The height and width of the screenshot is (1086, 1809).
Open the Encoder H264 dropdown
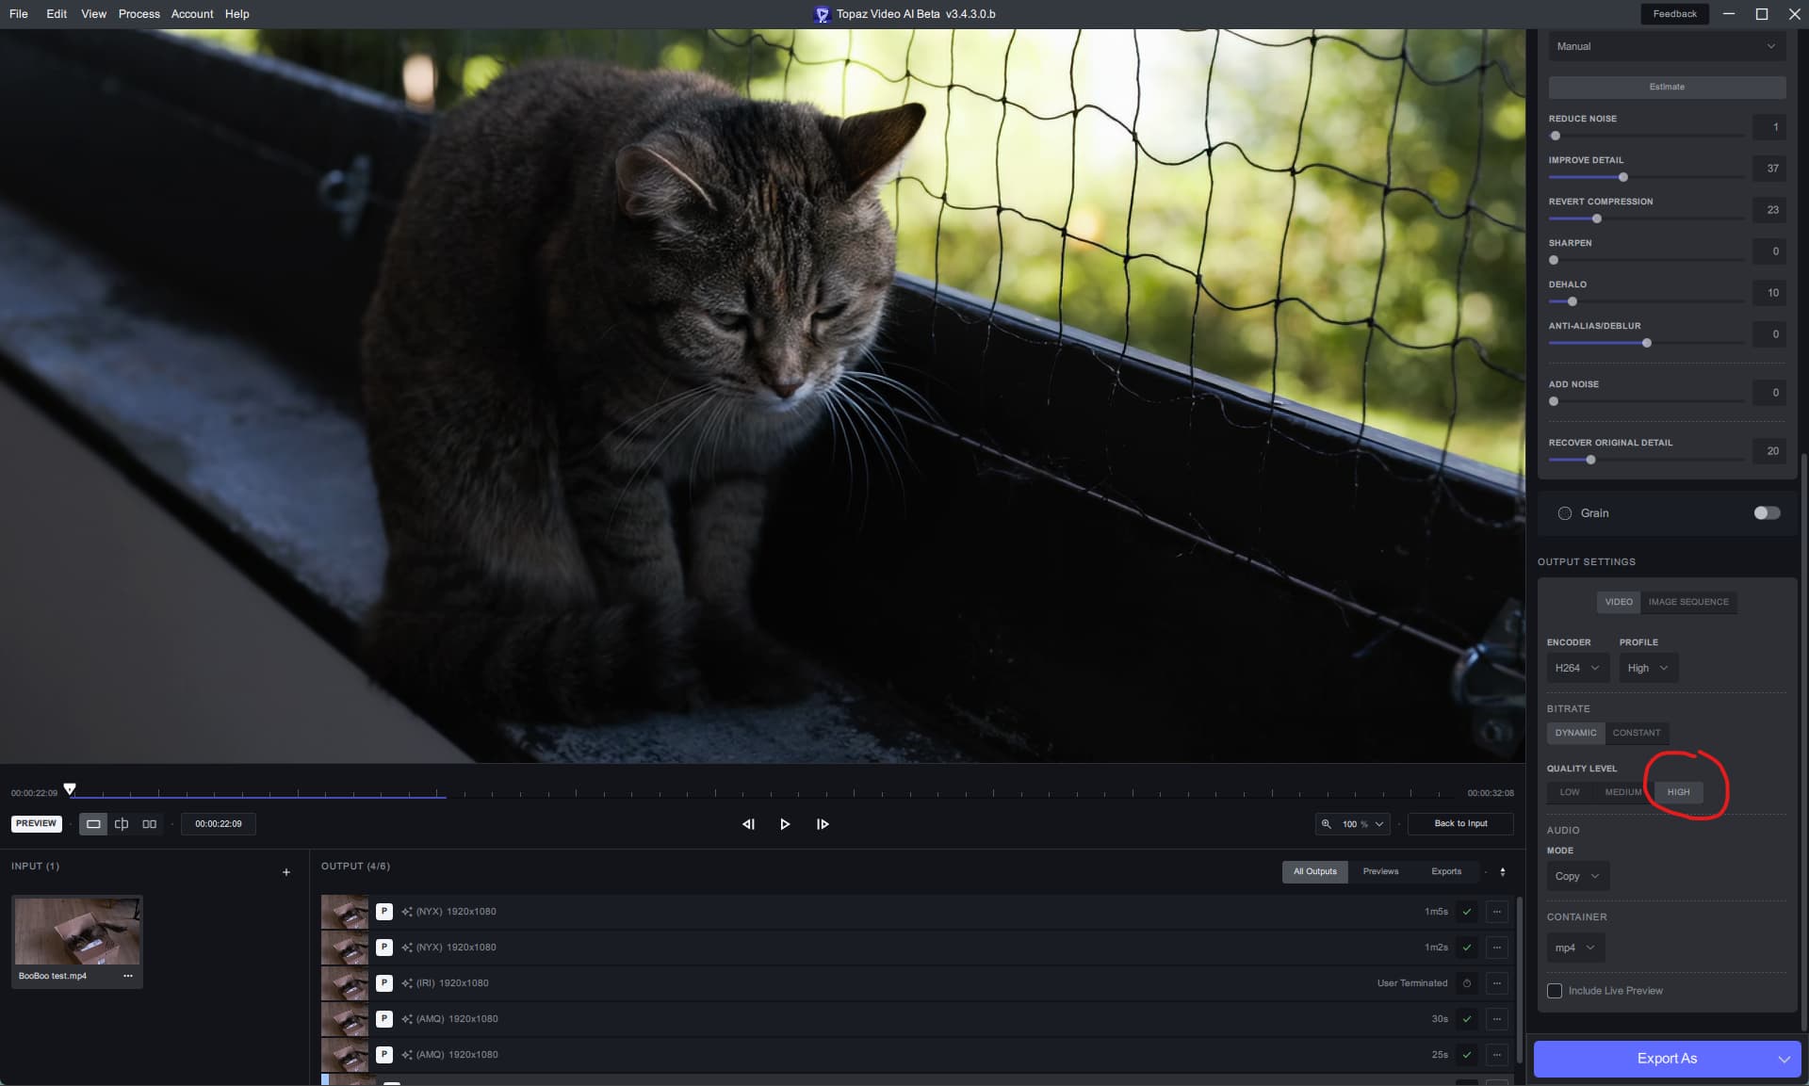coord(1576,668)
